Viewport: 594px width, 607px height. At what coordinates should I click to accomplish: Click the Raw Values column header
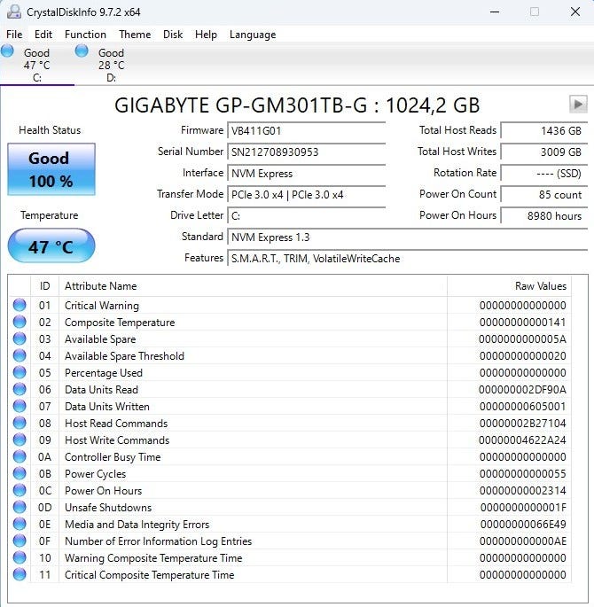coord(540,286)
